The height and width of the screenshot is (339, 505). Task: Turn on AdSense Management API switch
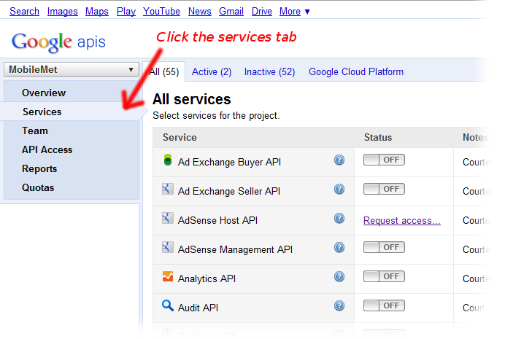(384, 248)
